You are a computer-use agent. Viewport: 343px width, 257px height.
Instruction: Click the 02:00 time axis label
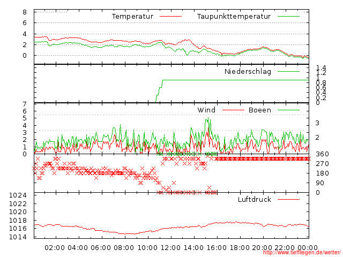55,247
